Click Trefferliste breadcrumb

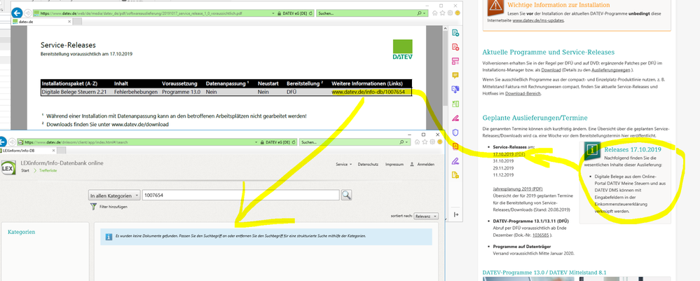[48, 171]
